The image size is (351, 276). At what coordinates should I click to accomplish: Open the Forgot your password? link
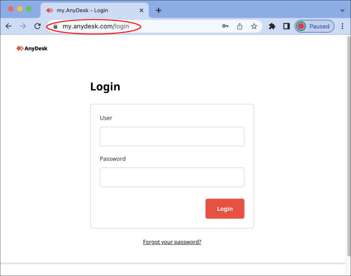[172, 242]
